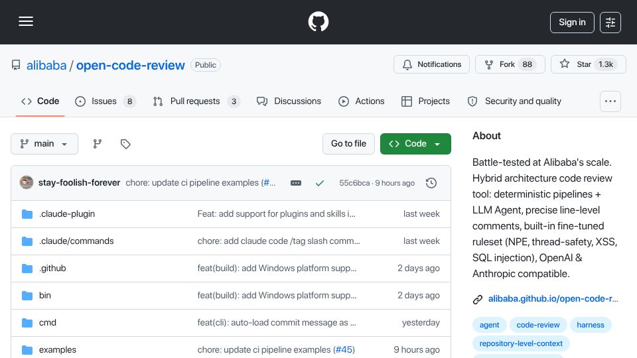Expand the green Code dropdown button
This screenshot has width=637, height=358.
(415, 144)
